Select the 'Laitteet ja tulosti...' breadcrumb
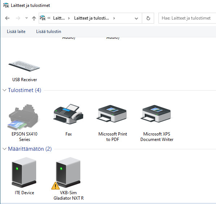The height and width of the screenshot is (204, 216). tap(92, 18)
